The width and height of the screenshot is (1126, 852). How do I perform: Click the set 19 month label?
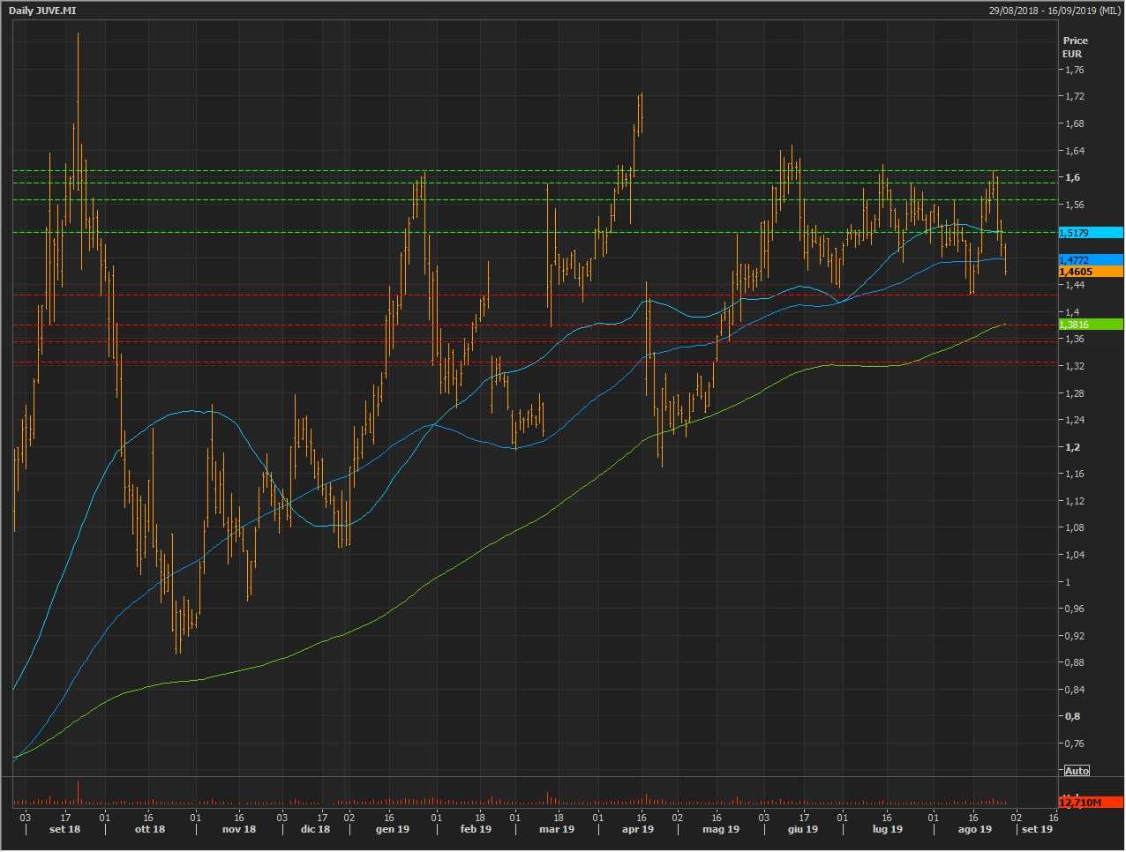[1037, 829]
